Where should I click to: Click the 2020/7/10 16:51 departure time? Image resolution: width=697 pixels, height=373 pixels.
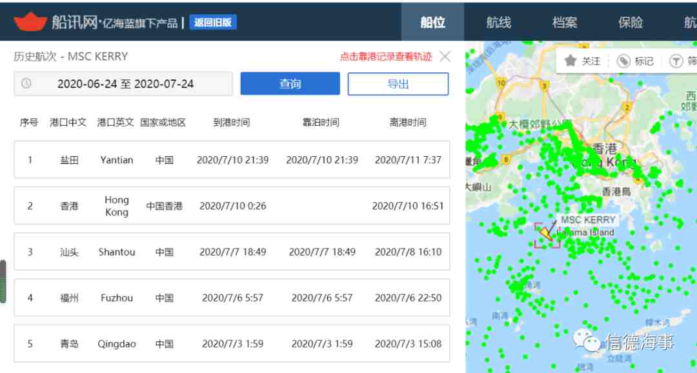click(x=408, y=206)
